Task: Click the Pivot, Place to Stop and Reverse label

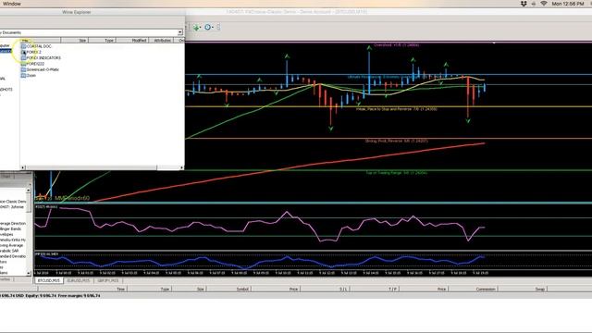Action: point(397,109)
